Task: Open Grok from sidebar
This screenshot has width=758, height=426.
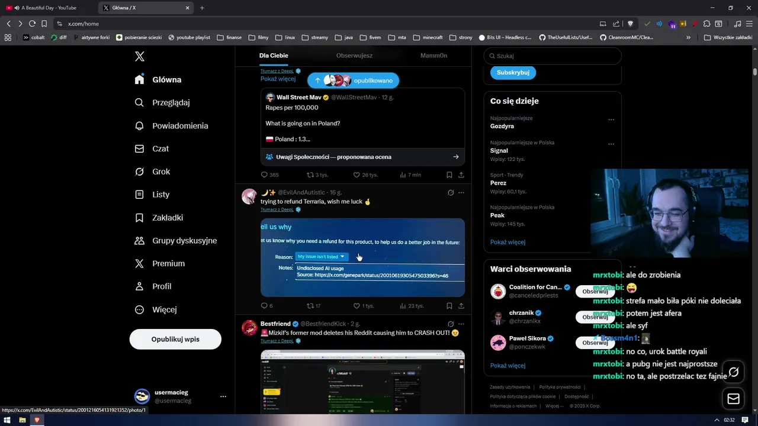Action: point(152,172)
